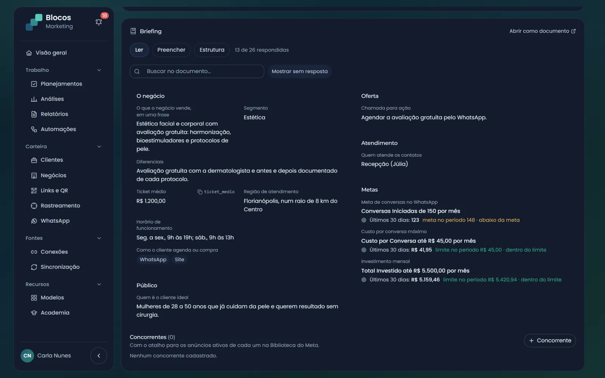Open Automações icon in sidebar
This screenshot has width=605, height=378.
click(x=34, y=129)
